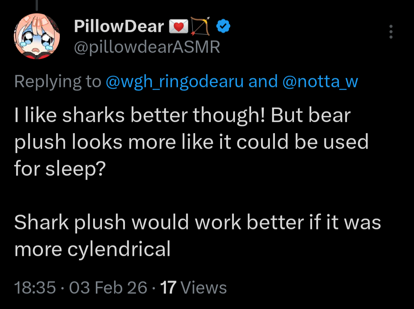Screen dimensions: 414x309
Task: Open the three-dot more options menu
Action: 391,32
